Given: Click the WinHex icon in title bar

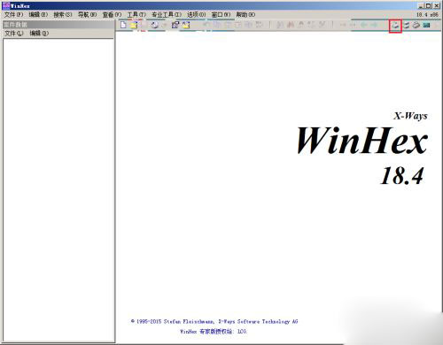Looking at the screenshot, I should (x=6, y=5).
